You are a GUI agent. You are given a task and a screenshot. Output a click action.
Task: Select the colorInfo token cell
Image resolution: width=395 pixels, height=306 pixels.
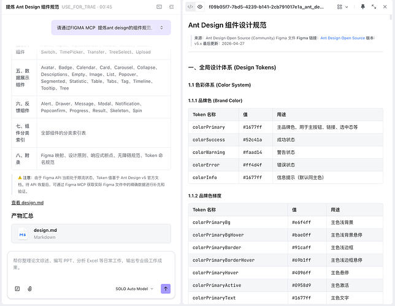coord(213,178)
